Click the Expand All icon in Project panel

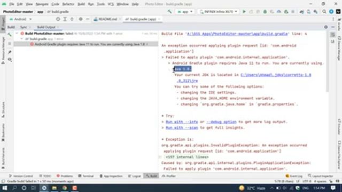(65, 19)
